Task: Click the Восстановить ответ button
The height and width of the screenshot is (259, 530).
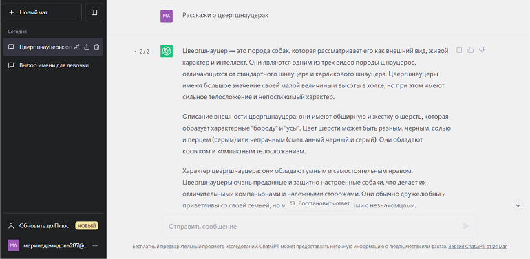Action: [x=320, y=203]
